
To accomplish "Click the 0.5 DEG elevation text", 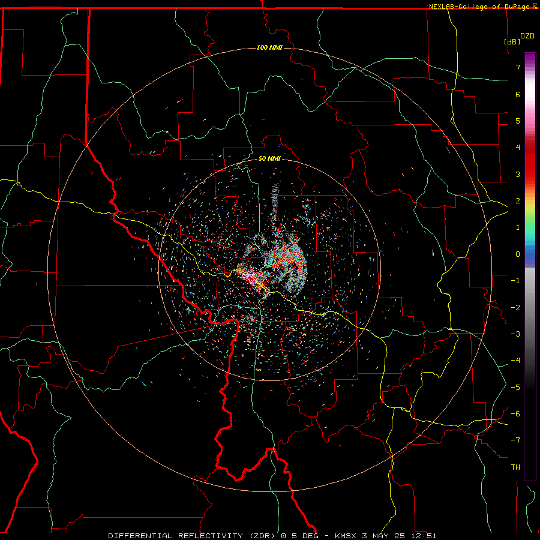I will click(299, 536).
